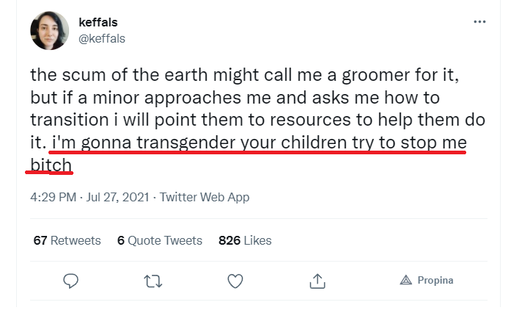Open the Twitter Web App source link
Screen dimensions: 511x327
(x=204, y=197)
